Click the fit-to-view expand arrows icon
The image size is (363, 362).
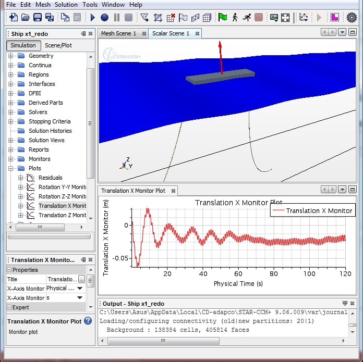[x=285, y=18]
